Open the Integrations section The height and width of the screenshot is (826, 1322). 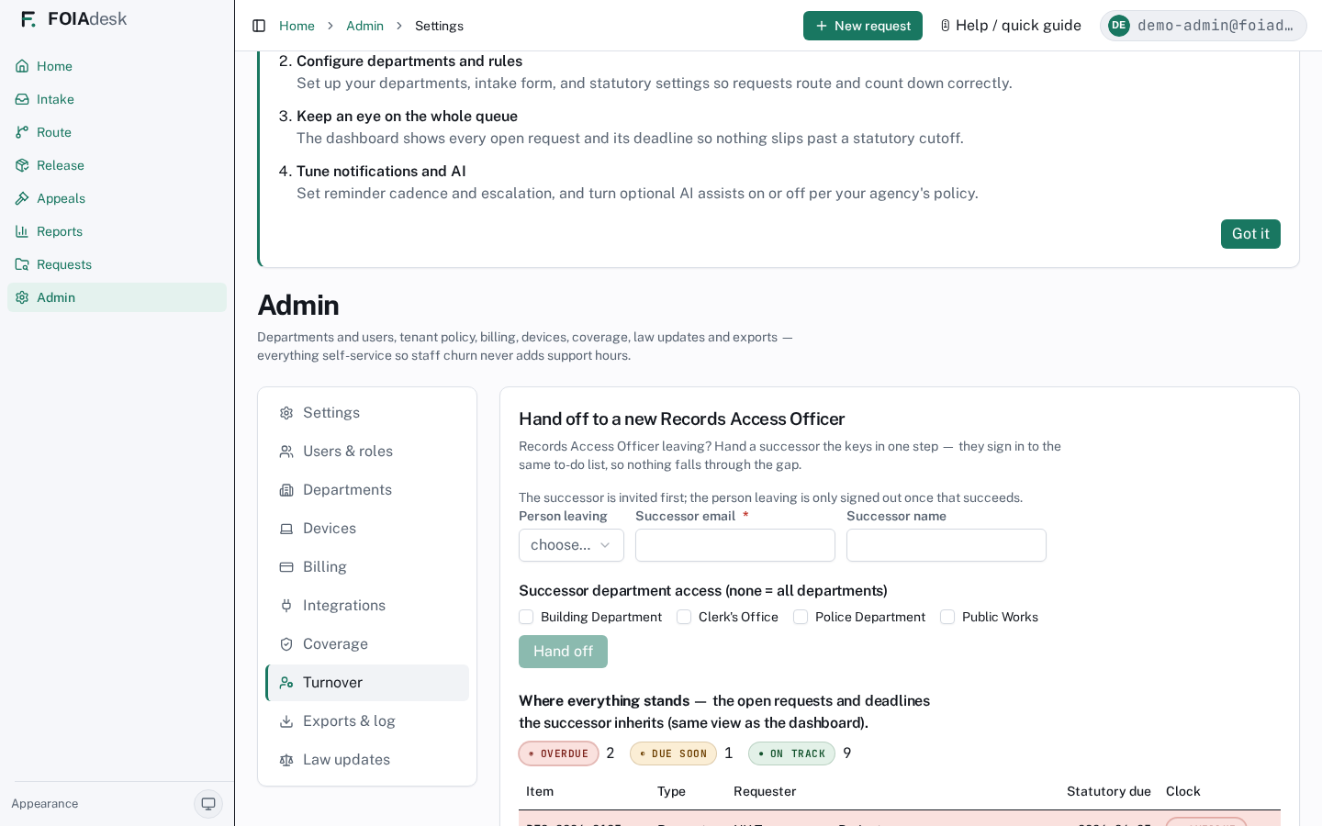coord(367,606)
